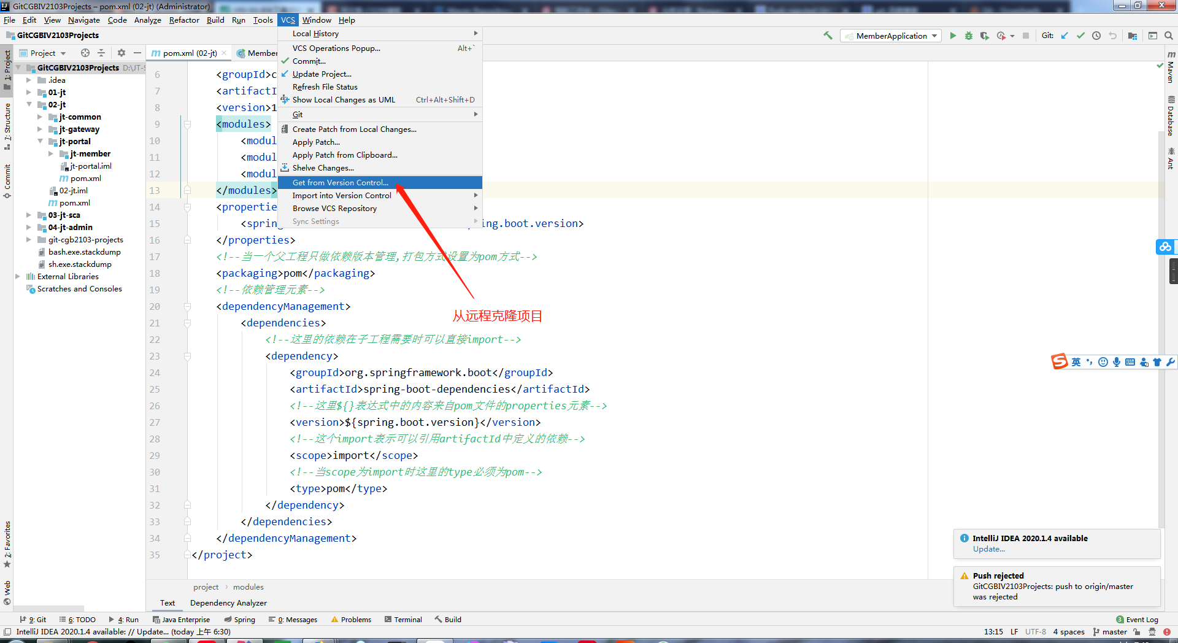Click the UTF-8 encoding selector

[x=1036, y=631]
